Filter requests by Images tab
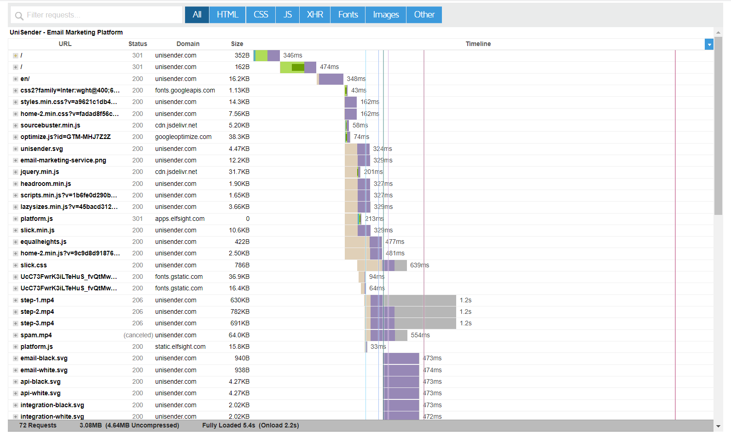Viewport: 731px width, 433px height. click(x=386, y=15)
